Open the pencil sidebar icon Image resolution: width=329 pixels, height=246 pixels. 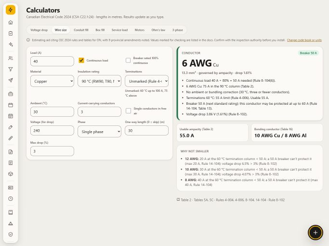pos(11,127)
